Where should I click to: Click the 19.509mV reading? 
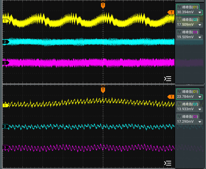(x=185, y=37)
